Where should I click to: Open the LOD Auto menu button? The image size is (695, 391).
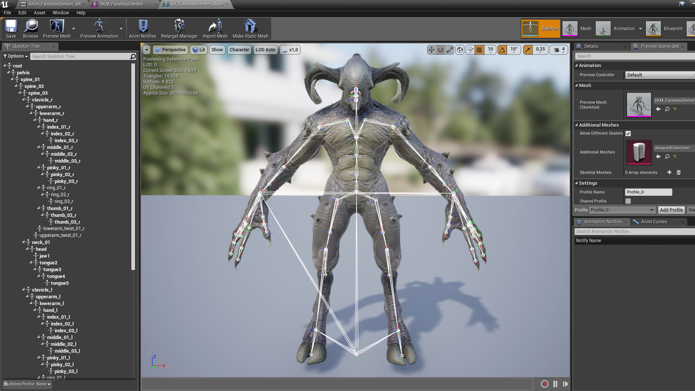pos(266,50)
